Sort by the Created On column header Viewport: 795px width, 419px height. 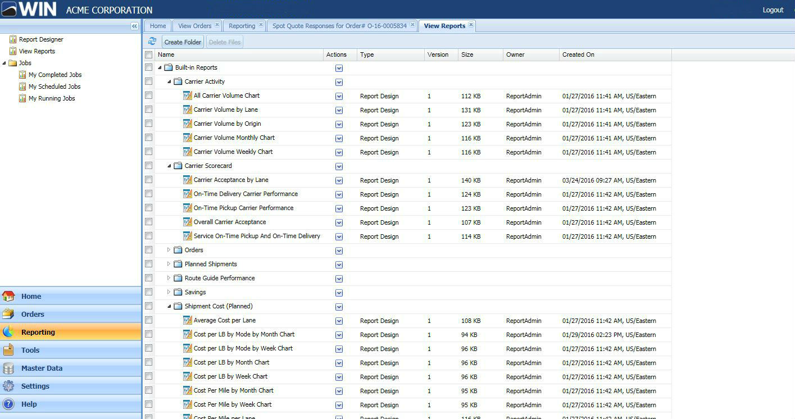click(578, 54)
